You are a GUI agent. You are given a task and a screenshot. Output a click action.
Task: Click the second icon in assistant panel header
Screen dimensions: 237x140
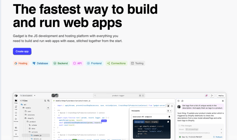(x=182, y=101)
